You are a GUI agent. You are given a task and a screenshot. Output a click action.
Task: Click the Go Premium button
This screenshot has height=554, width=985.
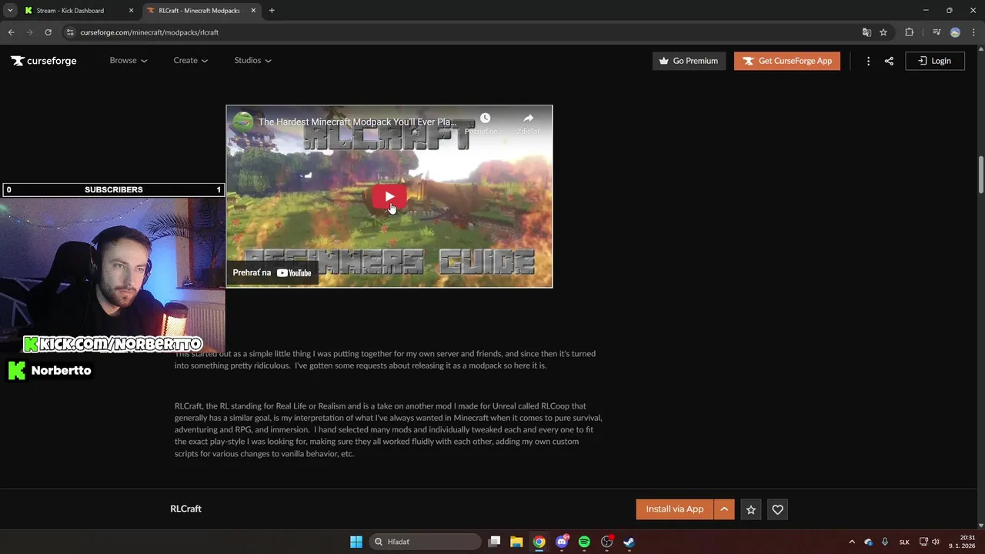(x=689, y=61)
